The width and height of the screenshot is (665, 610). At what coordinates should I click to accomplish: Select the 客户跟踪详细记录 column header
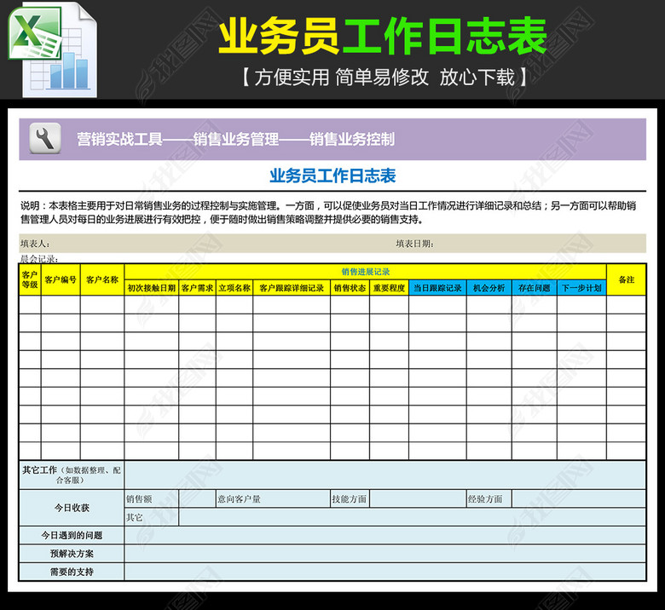click(x=292, y=288)
